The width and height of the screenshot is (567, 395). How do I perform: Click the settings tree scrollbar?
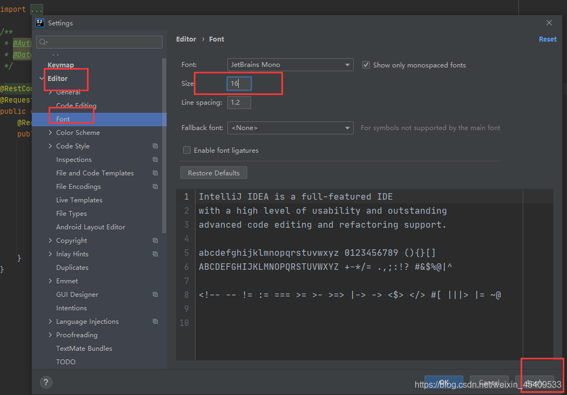[164, 145]
